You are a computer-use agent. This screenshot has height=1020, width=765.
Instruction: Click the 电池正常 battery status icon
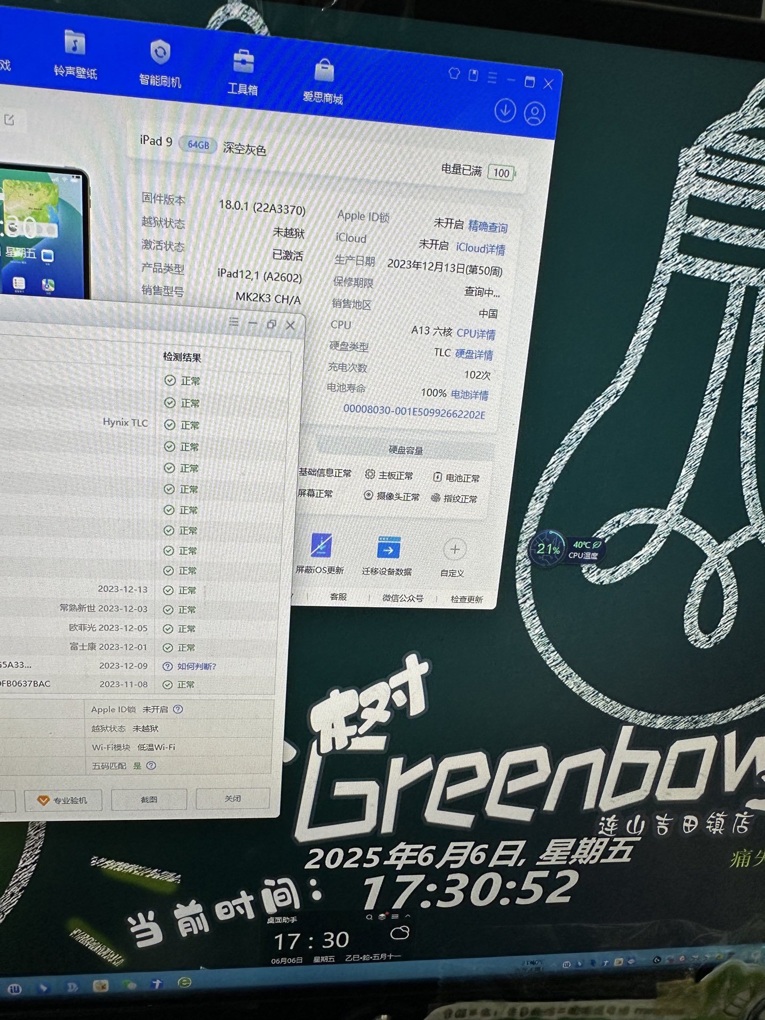coord(437,477)
